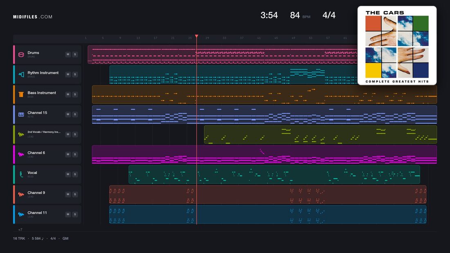Click the 4/4 time signature in the header
This screenshot has height=253, width=450.
pyautogui.click(x=329, y=15)
